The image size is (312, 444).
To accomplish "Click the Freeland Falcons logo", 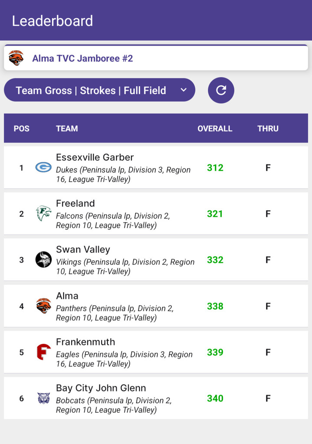I will pos(43,213).
